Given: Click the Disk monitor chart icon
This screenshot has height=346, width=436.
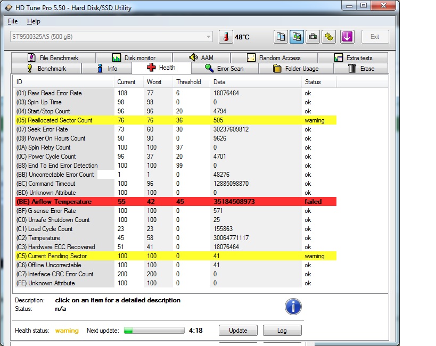Looking at the screenshot, I should pos(117,58).
